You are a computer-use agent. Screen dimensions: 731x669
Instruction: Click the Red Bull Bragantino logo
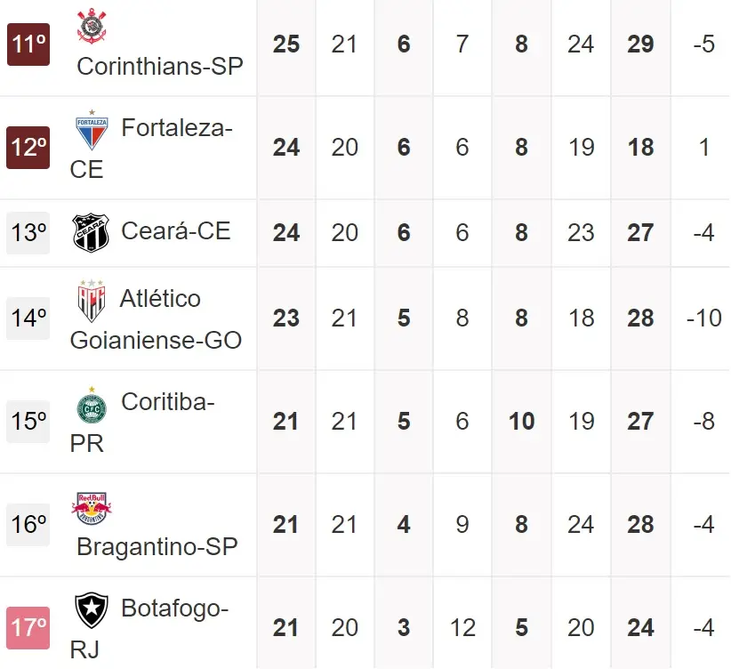pos(92,508)
